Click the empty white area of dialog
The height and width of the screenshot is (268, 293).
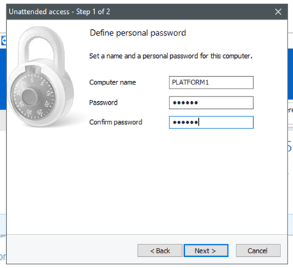[147, 181]
